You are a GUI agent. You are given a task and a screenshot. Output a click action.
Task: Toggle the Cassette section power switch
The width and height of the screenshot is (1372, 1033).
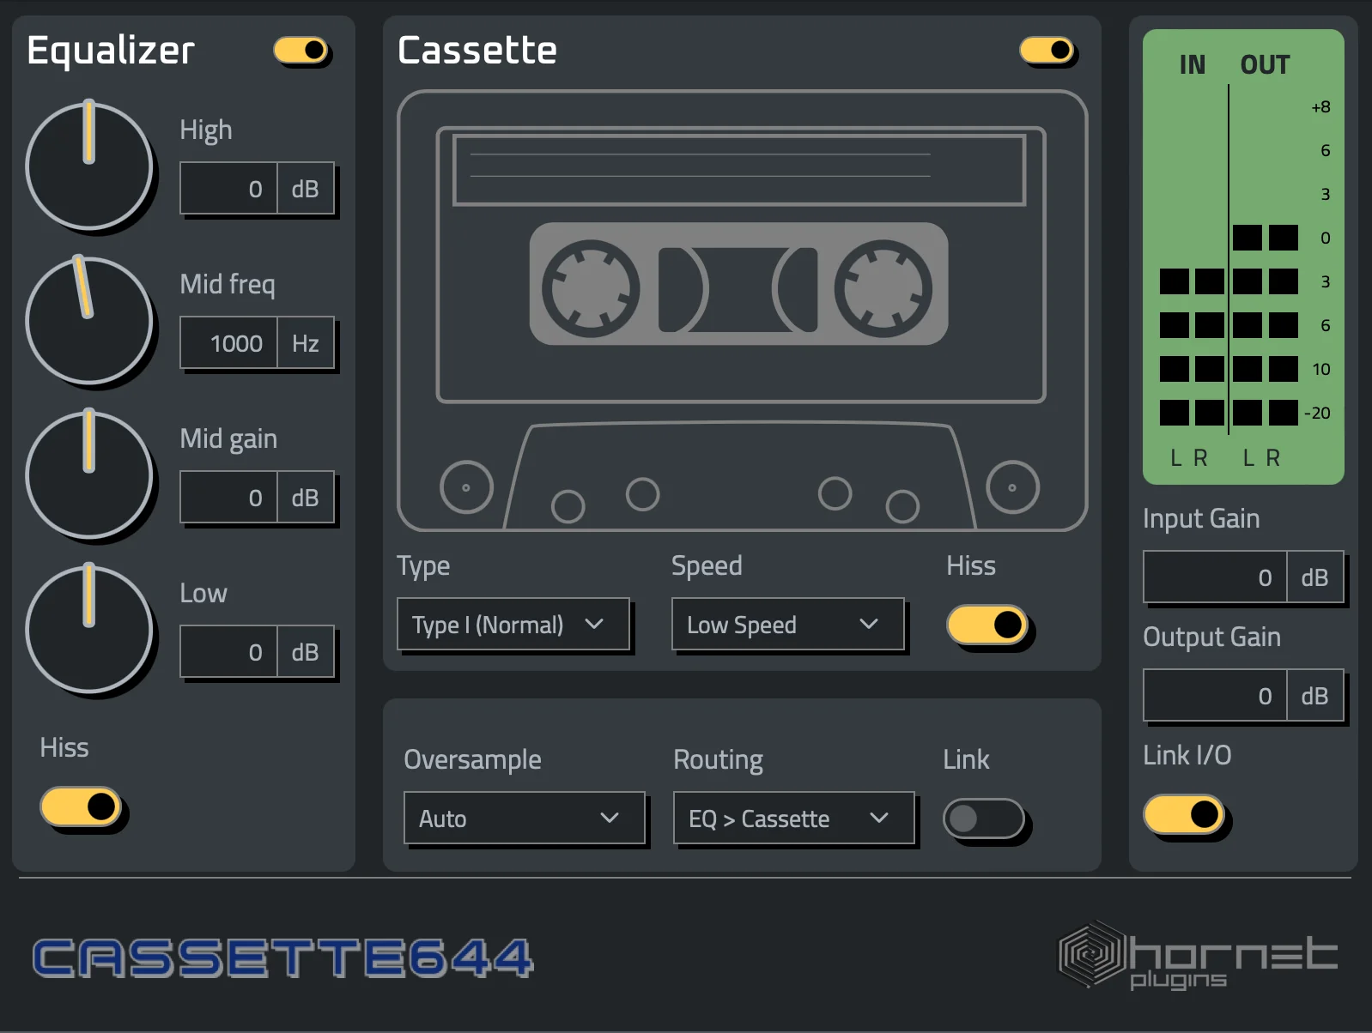(1047, 51)
